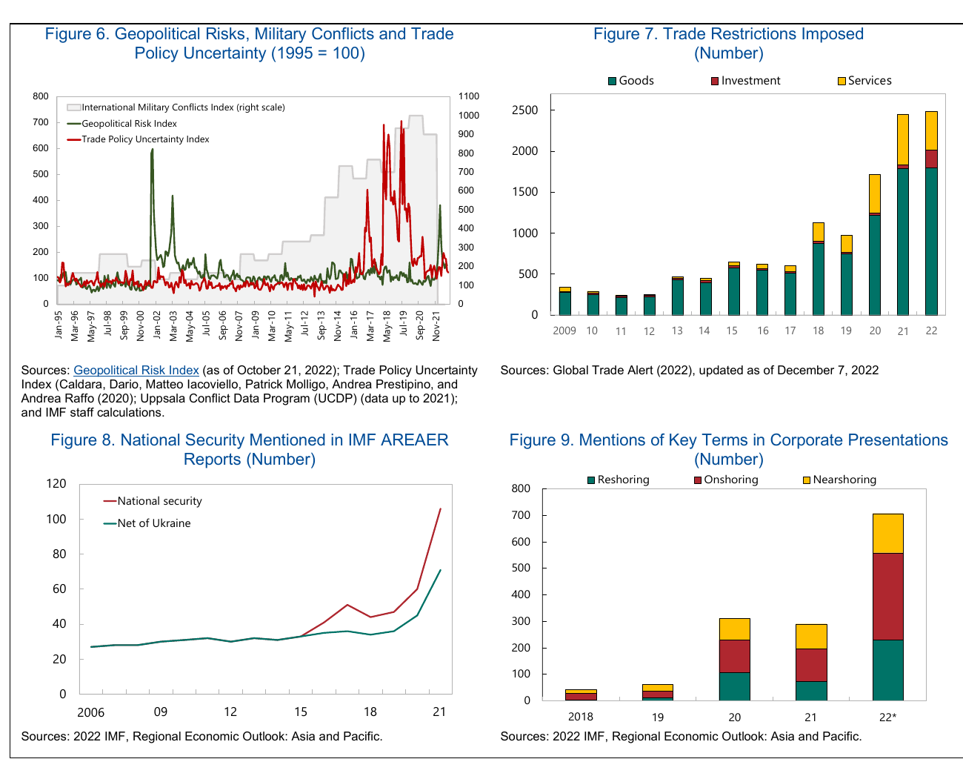Click the yellow Nearshoring legend swatch
Viewport: 963px width, 779px height.
click(x=807, y=480)
